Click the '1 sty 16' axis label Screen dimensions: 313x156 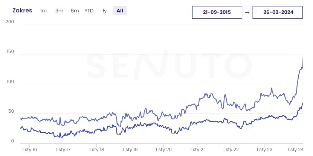pos(29,149)
